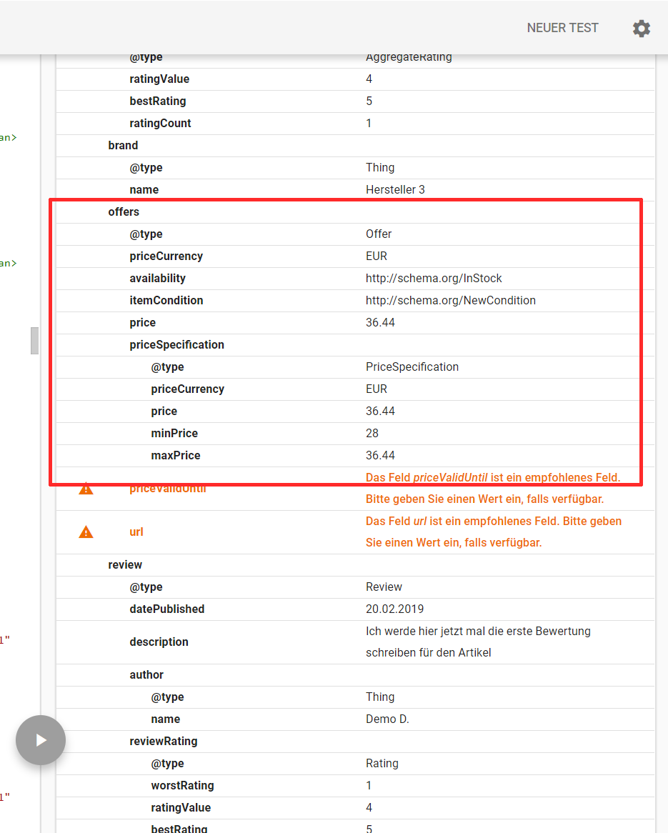The width and height of the screenshot is (668, 833).
Task: Click the round play button to run the test
Action: click(41, 740)
